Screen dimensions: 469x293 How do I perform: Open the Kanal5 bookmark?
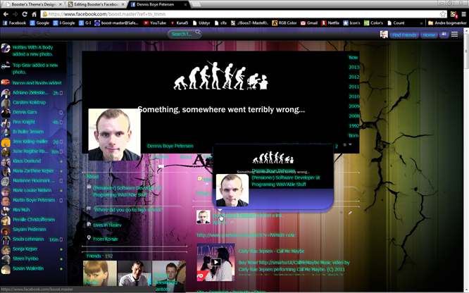179,23
